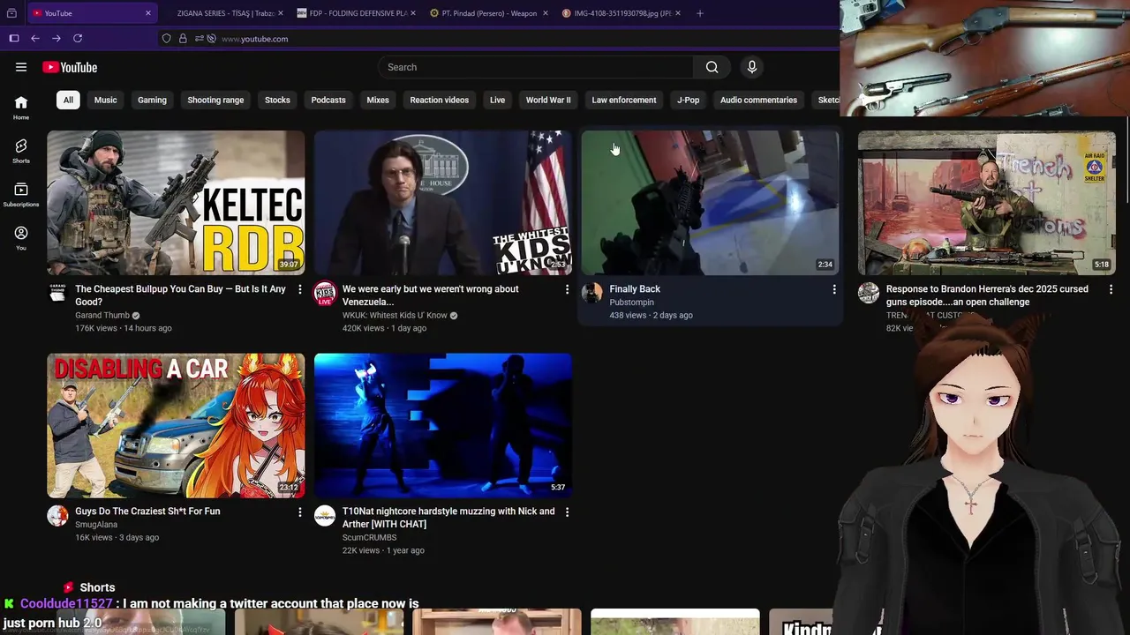Open the Trench customs video thumbnail

(x=986, y=203)
